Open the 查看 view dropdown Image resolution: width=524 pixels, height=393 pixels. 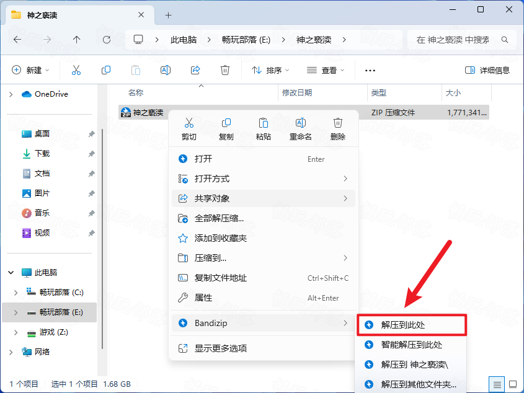click(326, 70)
